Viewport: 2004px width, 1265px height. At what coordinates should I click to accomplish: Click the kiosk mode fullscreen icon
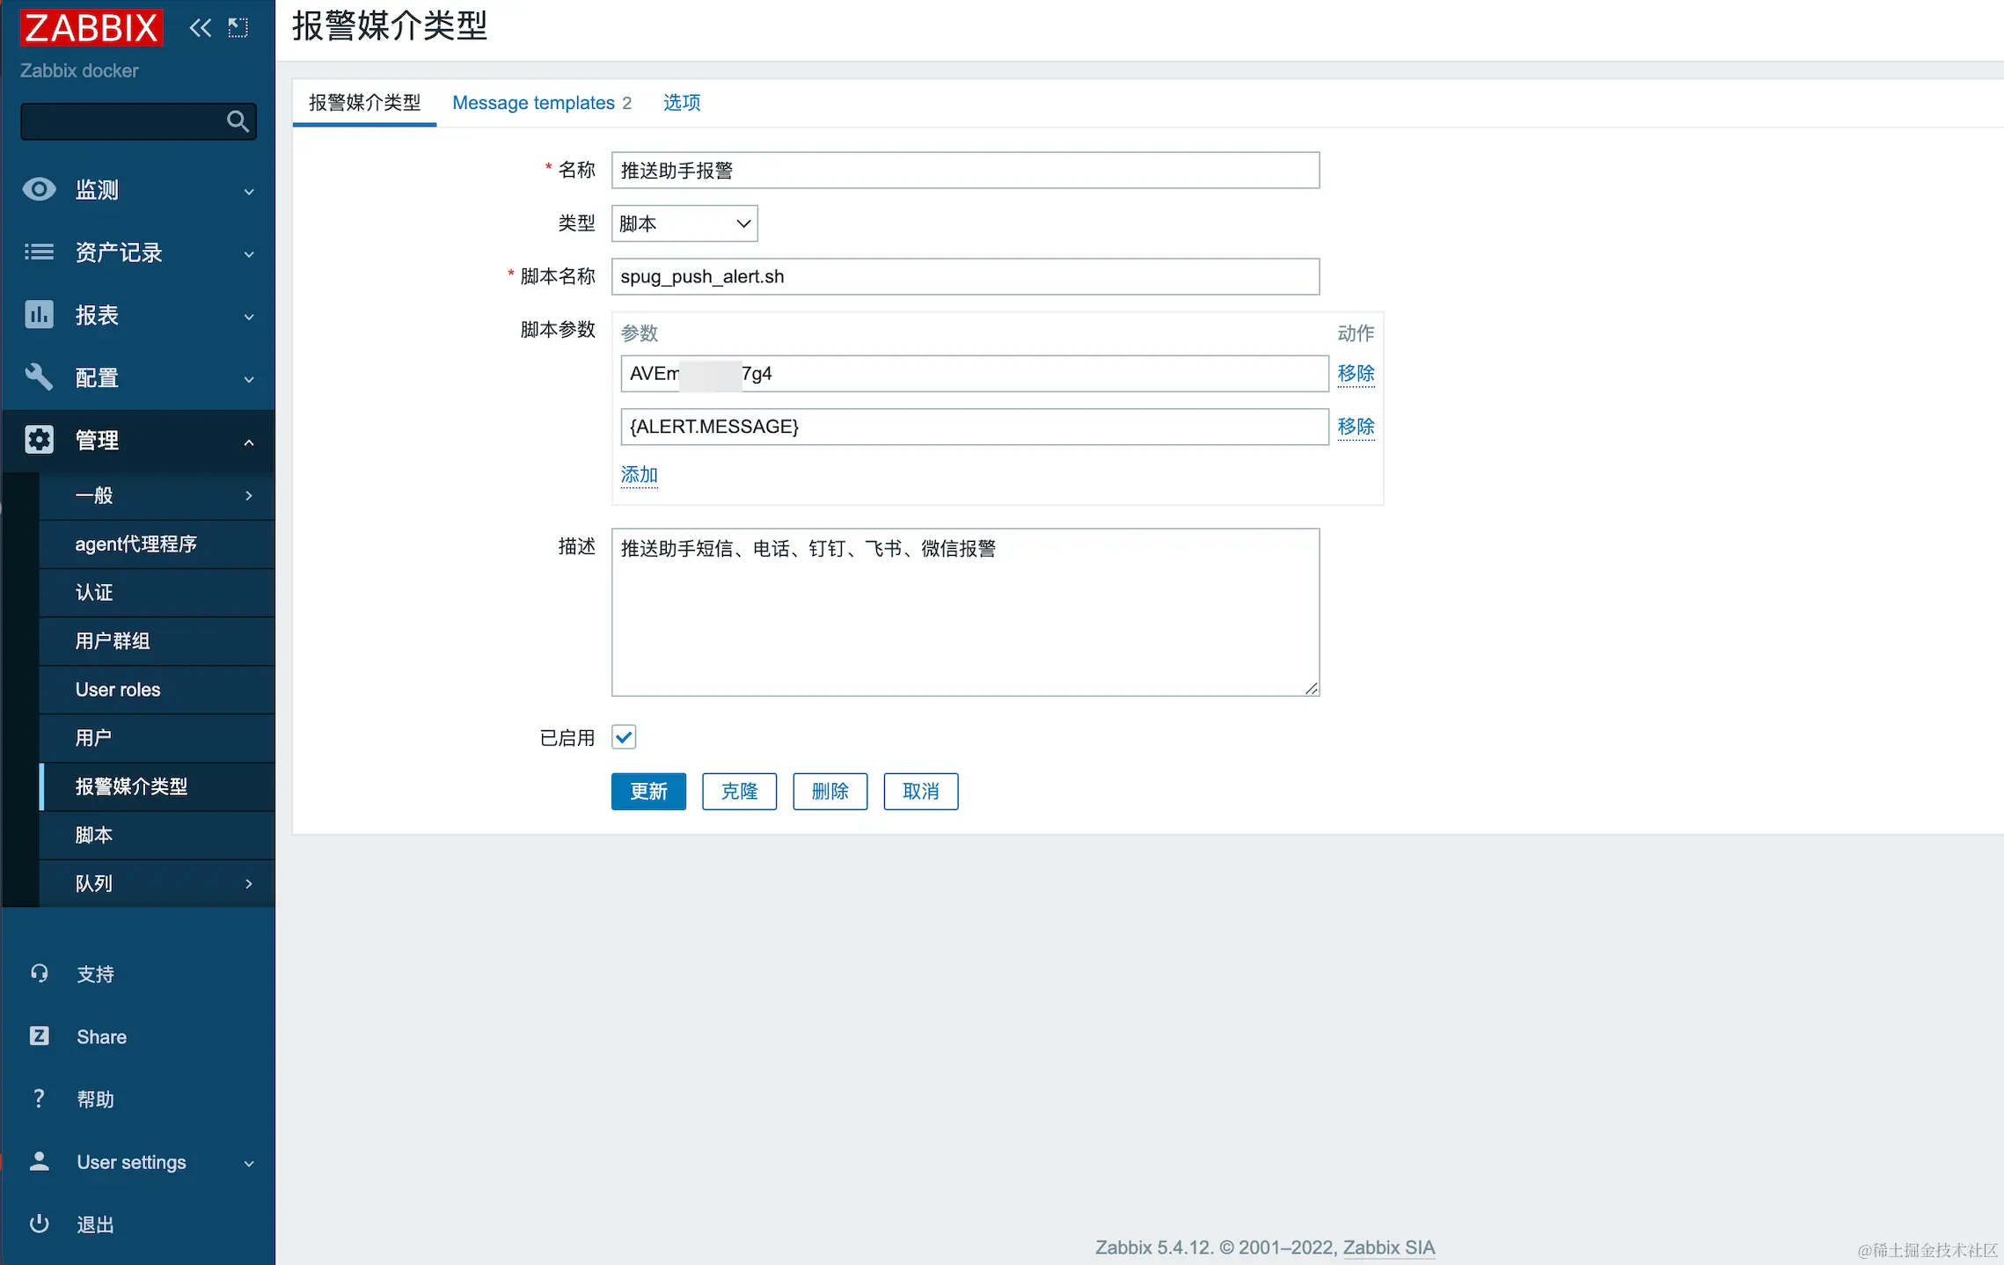(x=238, y=28)
